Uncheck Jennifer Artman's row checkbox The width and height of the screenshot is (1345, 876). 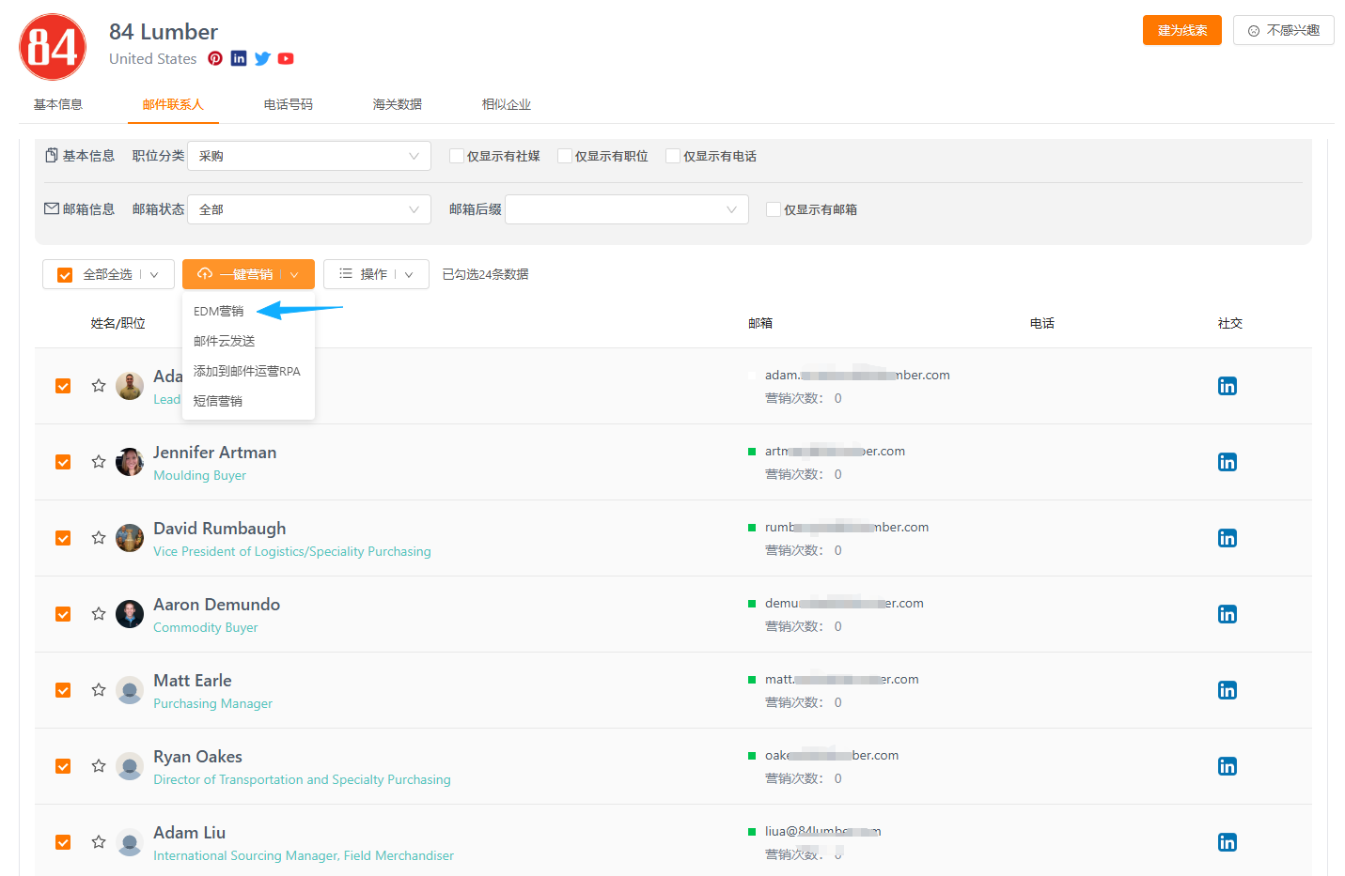pos(63,462)
